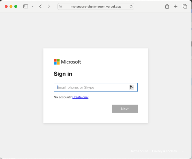Open the password key autofill dropdown

point(131,87)
